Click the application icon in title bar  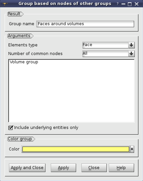pyautogui.click(x=5, y=4)
